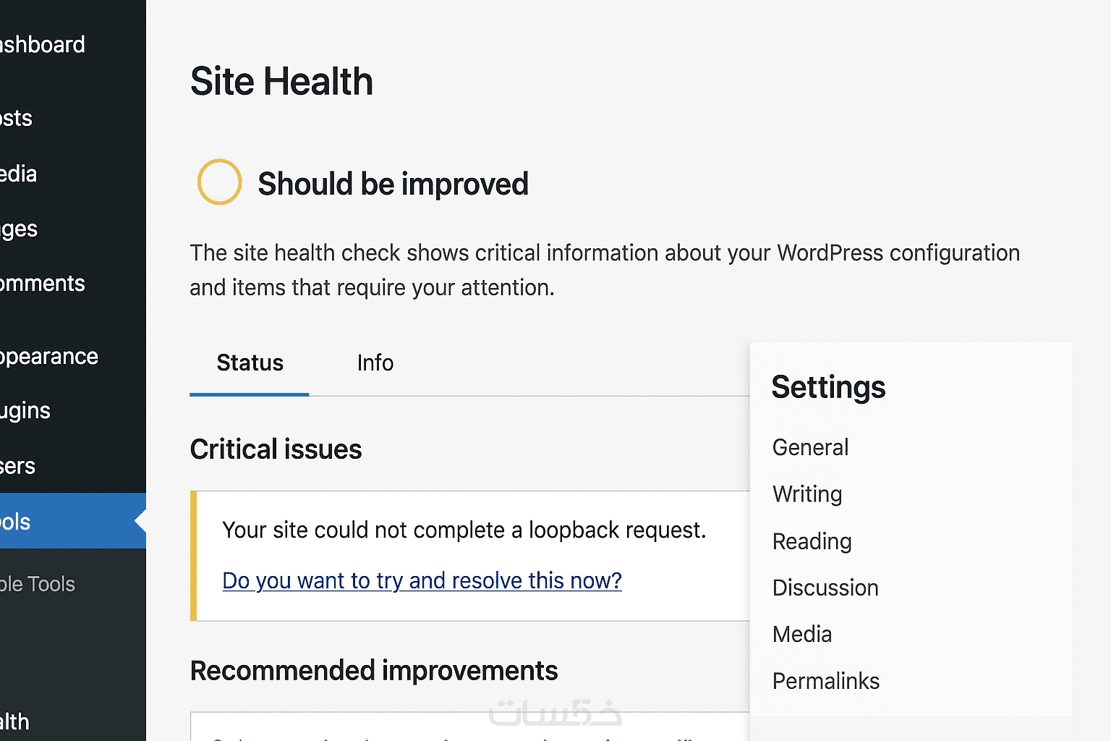Open the Available Tools submenu entry
Image resolution: width=1111 pixels, height=741 pixels.
tap(38, 584)
